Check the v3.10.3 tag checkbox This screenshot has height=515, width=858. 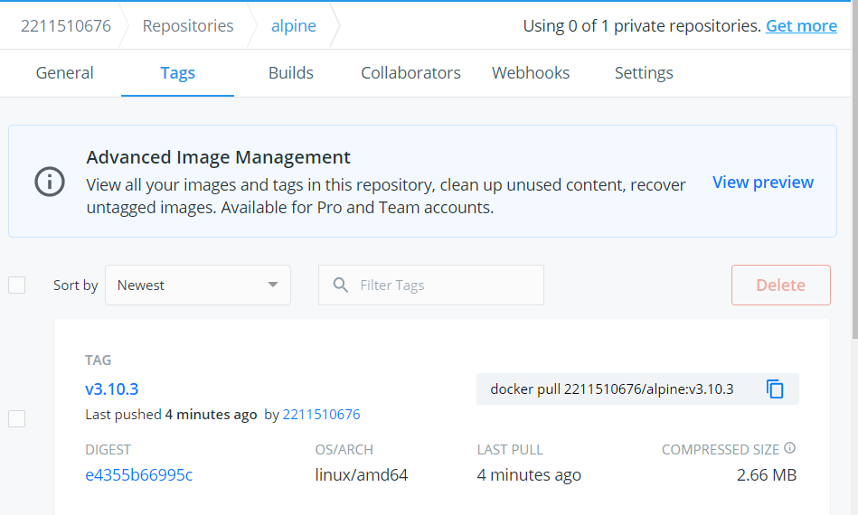click(16, 418)
